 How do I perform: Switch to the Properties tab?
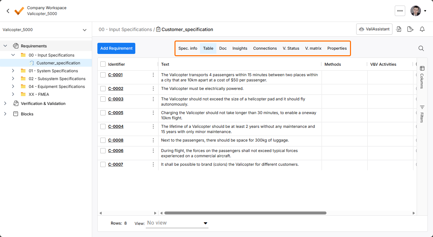click(x=337, y=48)
